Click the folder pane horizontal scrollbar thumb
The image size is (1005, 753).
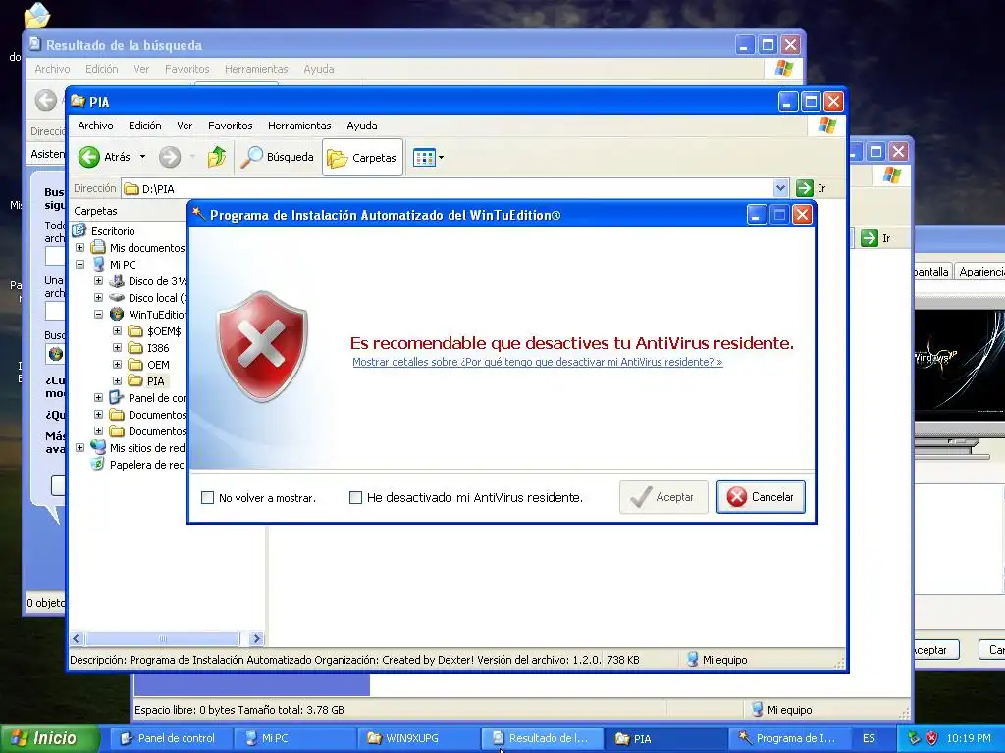pyautogui.click(x=163, y=638)
